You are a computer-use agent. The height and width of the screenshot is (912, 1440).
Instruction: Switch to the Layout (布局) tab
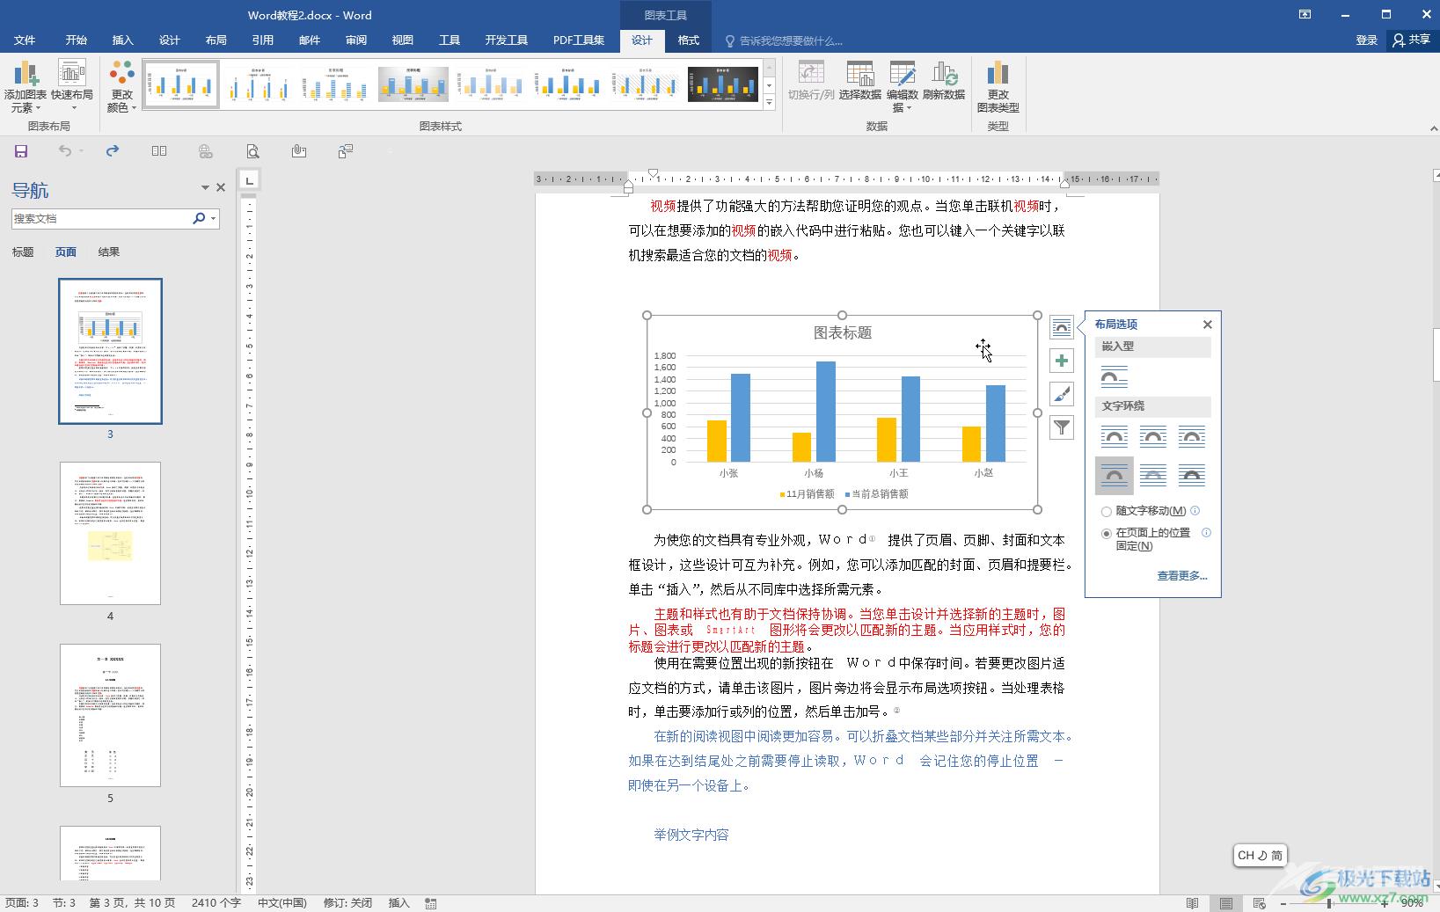tap(216, 40)
